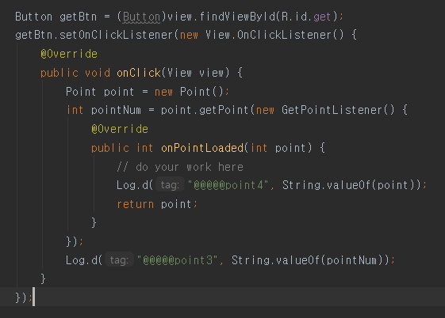Click the pointNum variable declaration
Screen dimensions: 445x318
(x=116, y=110)
